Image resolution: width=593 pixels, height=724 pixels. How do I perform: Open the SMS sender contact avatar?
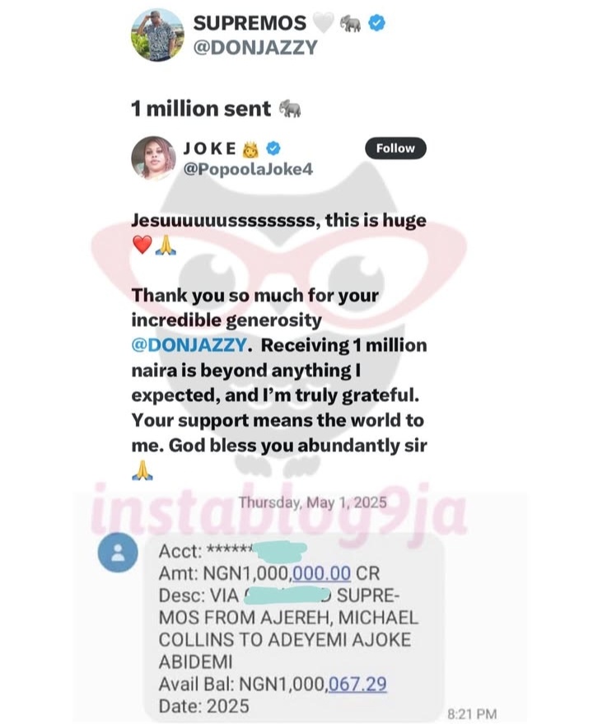pyautogui.click(x=118, y=552)
